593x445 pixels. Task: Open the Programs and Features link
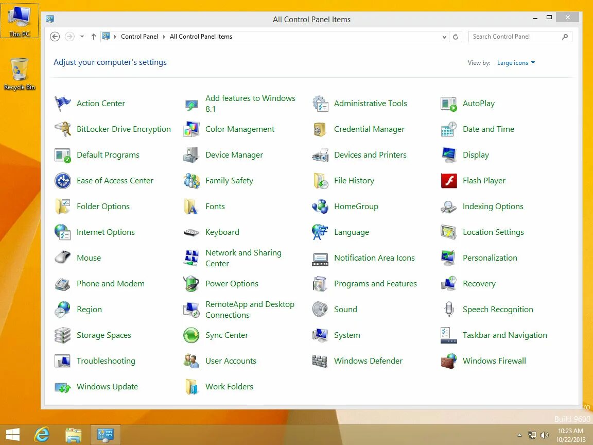pos(375,283)
